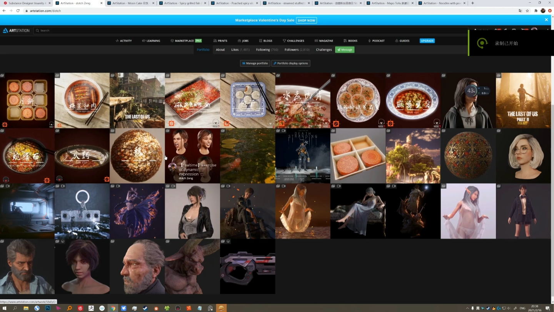Click the blue Upgrade button
The image size is (554, 312).
(x=427, y=41)
